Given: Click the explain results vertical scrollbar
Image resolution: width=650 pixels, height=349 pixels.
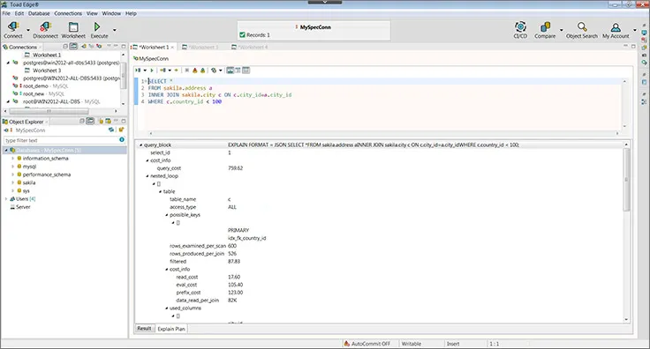Looking at the screenshot, I should (x=626, y=180).
